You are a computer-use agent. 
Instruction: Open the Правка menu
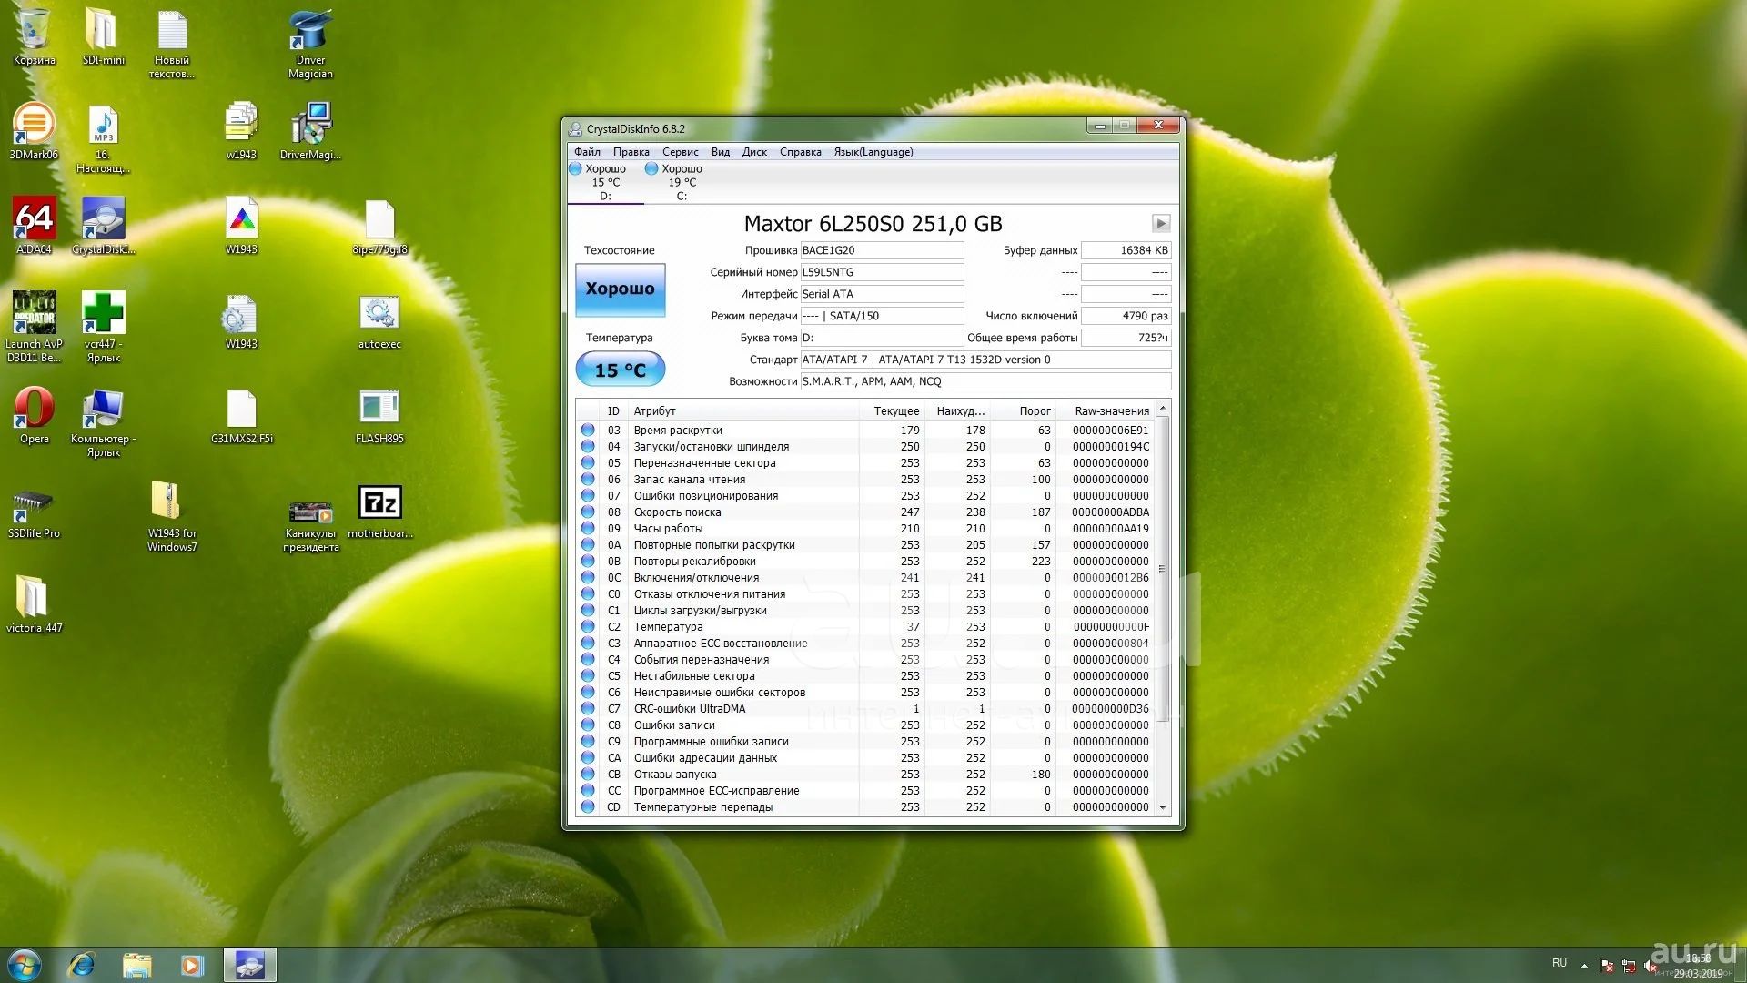tap(631, 152)
